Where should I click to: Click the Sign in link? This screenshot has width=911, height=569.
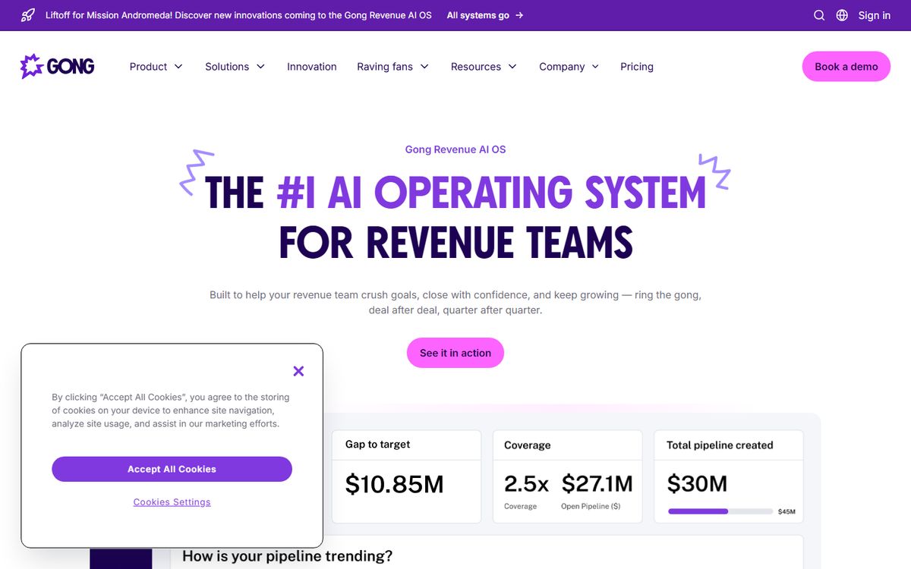click(x=874, y=15)
